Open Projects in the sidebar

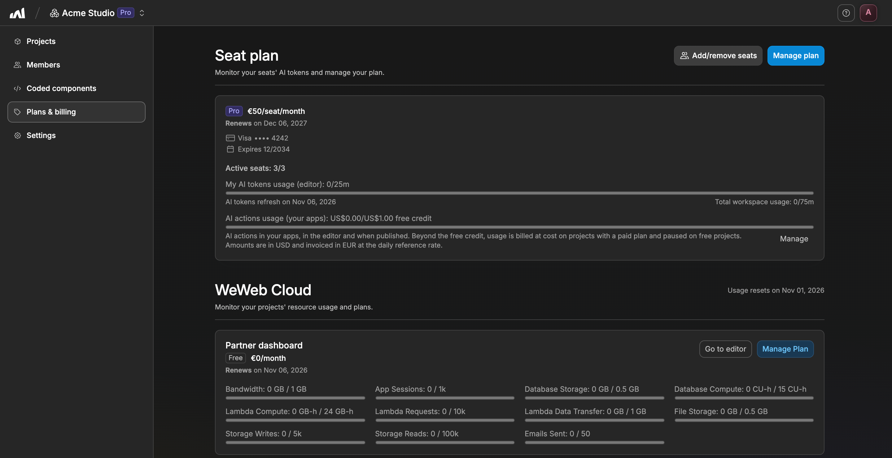click(76, 41)
